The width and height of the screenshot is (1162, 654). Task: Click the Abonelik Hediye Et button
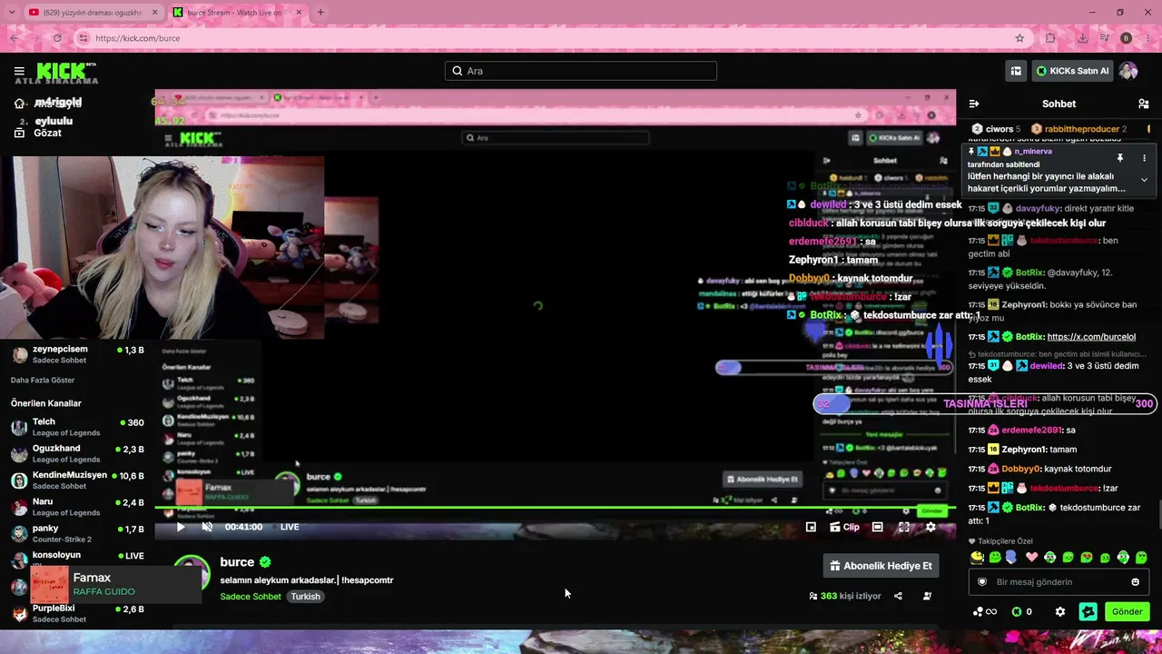(881, 566)
